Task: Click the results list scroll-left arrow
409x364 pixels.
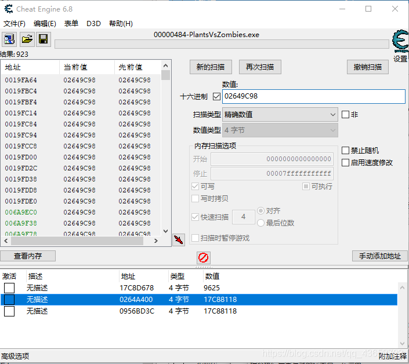Action: coord(6,241)
